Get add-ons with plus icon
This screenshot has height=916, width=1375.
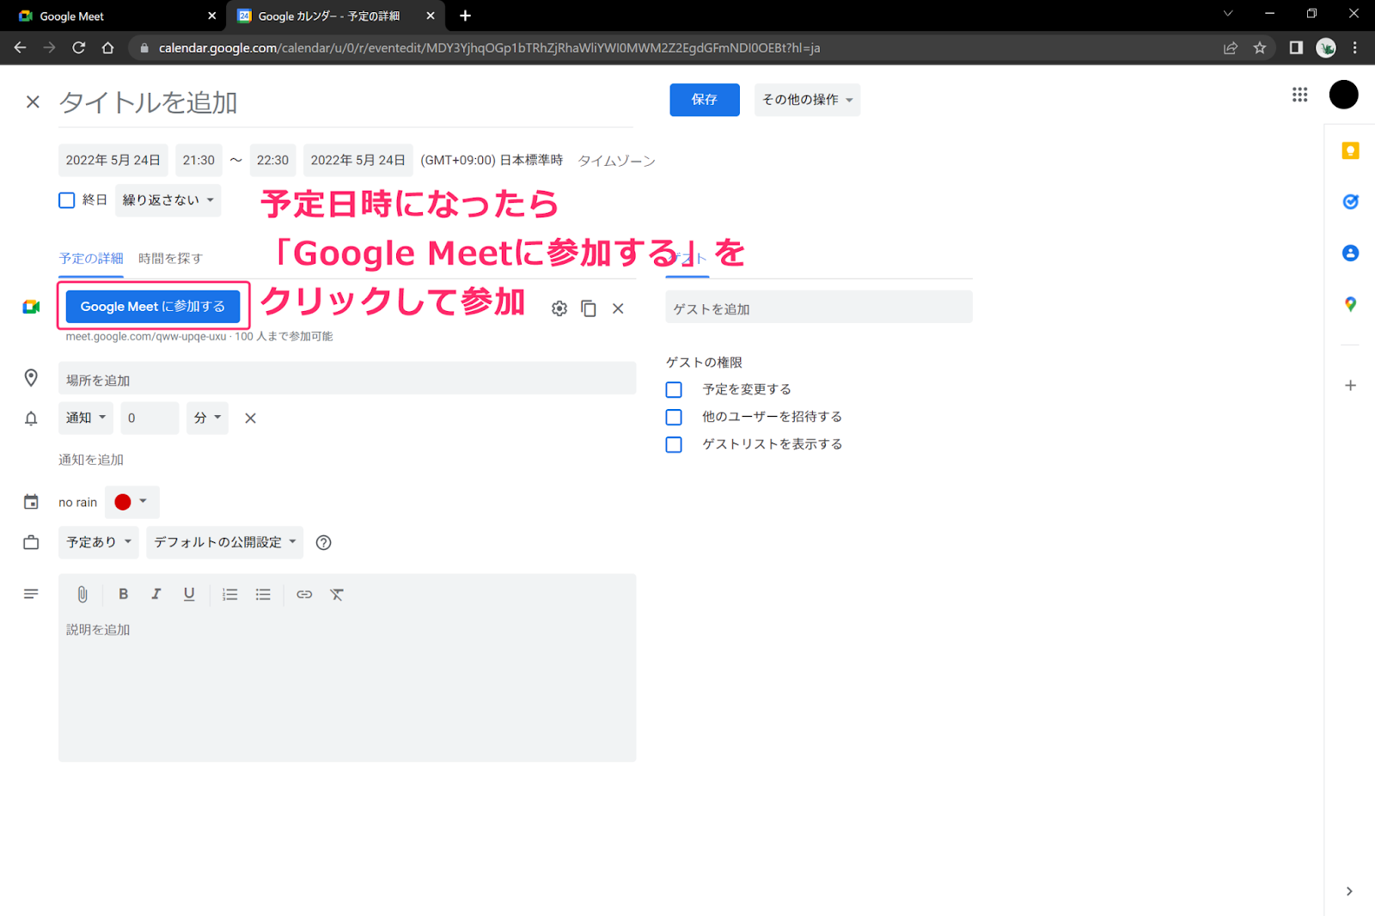1350,386
